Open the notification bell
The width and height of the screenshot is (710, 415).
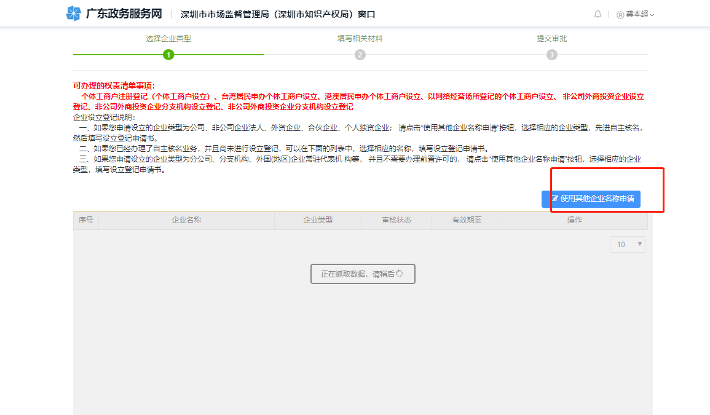point(598,14)
